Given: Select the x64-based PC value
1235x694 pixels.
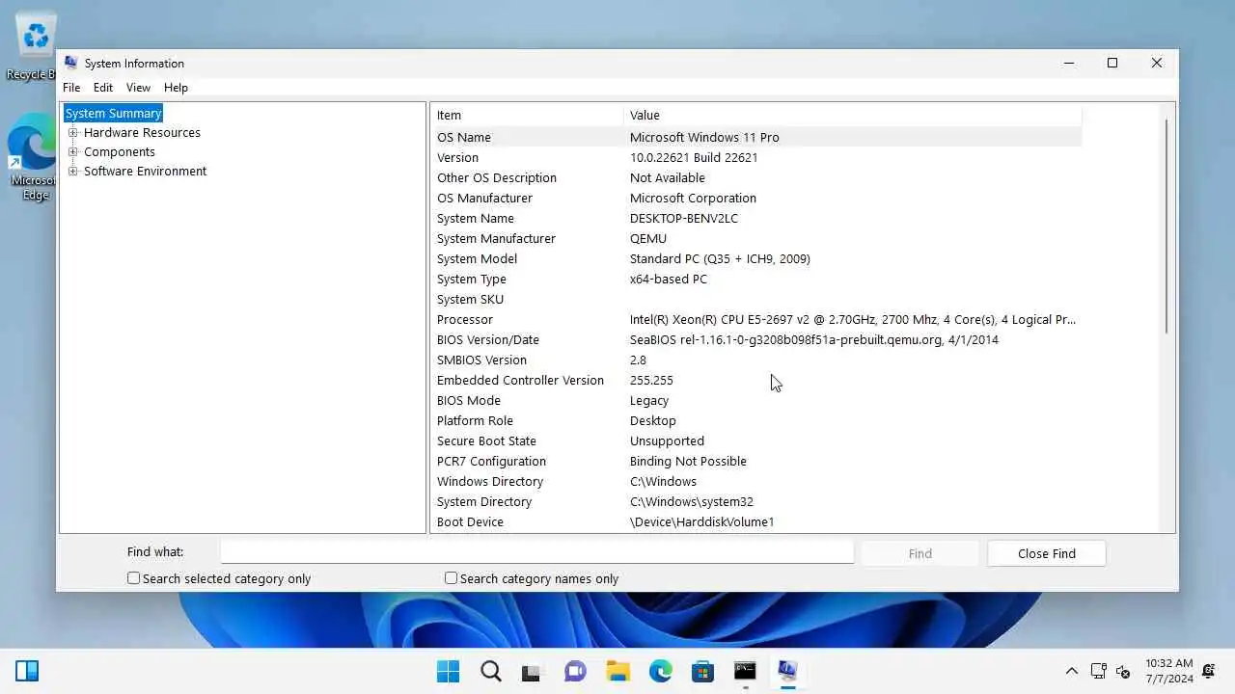Looking at the screenshot, I should pos(669,279).
